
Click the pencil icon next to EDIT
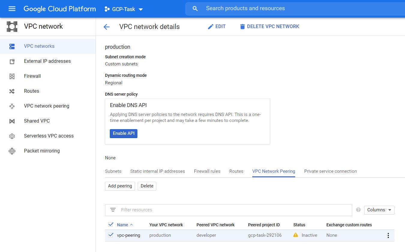pos(211,27)
